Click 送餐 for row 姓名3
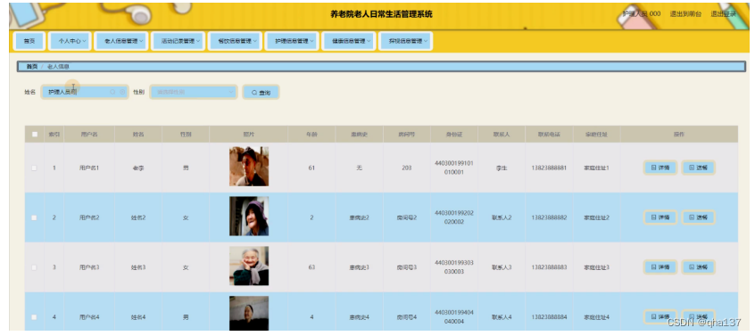The image size is (755, 336). coord(698,267)
